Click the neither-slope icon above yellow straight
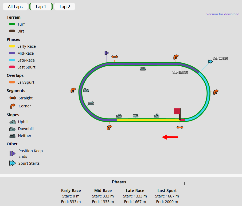 [x=136, y=116]
